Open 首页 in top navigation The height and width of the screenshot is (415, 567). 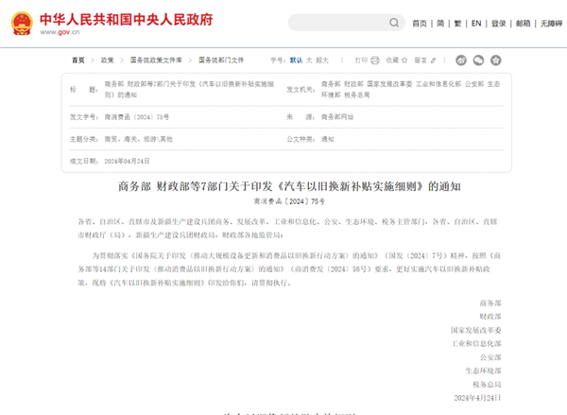tap(420, 23)
